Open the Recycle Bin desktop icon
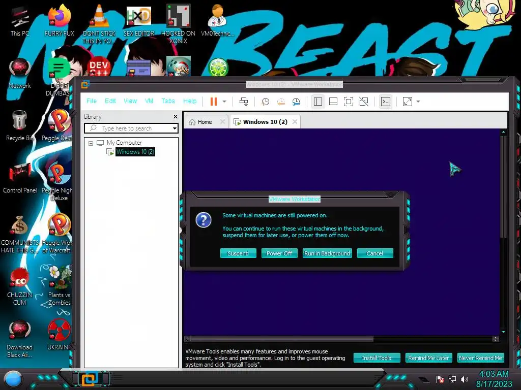This screenshot has height=390, width=521. [20, 126]
